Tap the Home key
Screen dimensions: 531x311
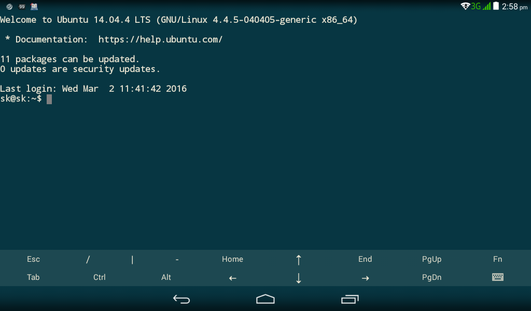232,259
